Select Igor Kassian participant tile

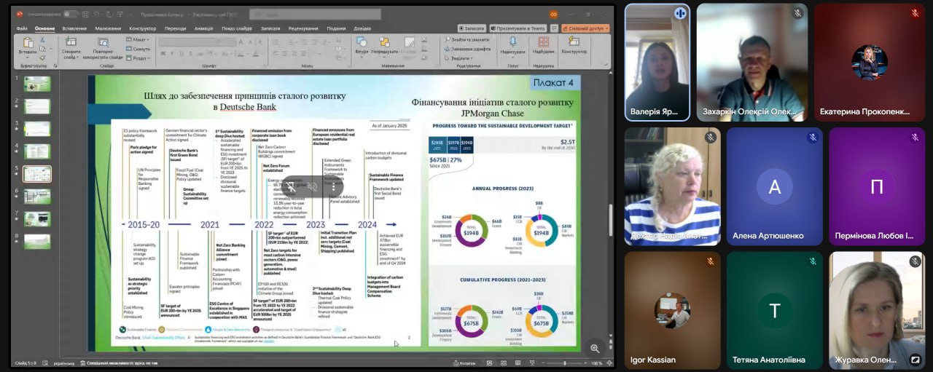pyautogui.click(x=672, y=310)
